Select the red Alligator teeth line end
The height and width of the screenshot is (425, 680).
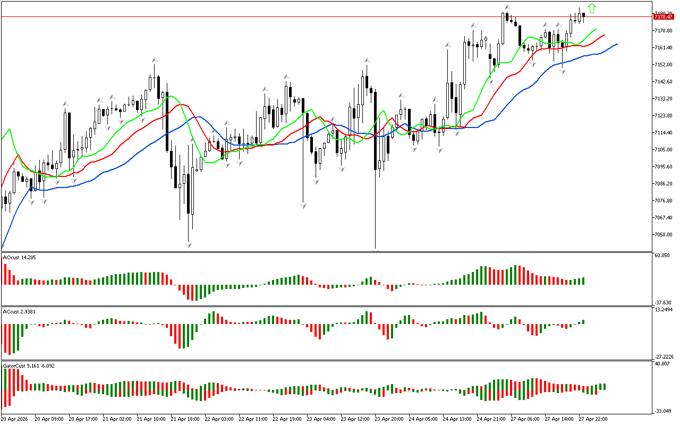click(605, 35)
